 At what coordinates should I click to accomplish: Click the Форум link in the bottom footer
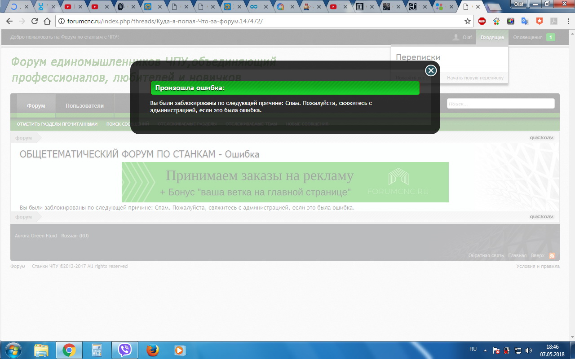(18, 267)
